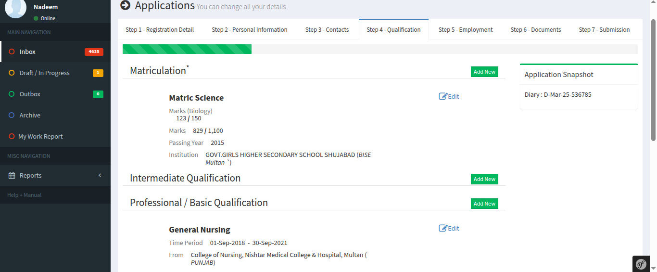Viewport: 657px width, 272px height.
Task: Open My Work Report
Action: click(x=55, y=136)
